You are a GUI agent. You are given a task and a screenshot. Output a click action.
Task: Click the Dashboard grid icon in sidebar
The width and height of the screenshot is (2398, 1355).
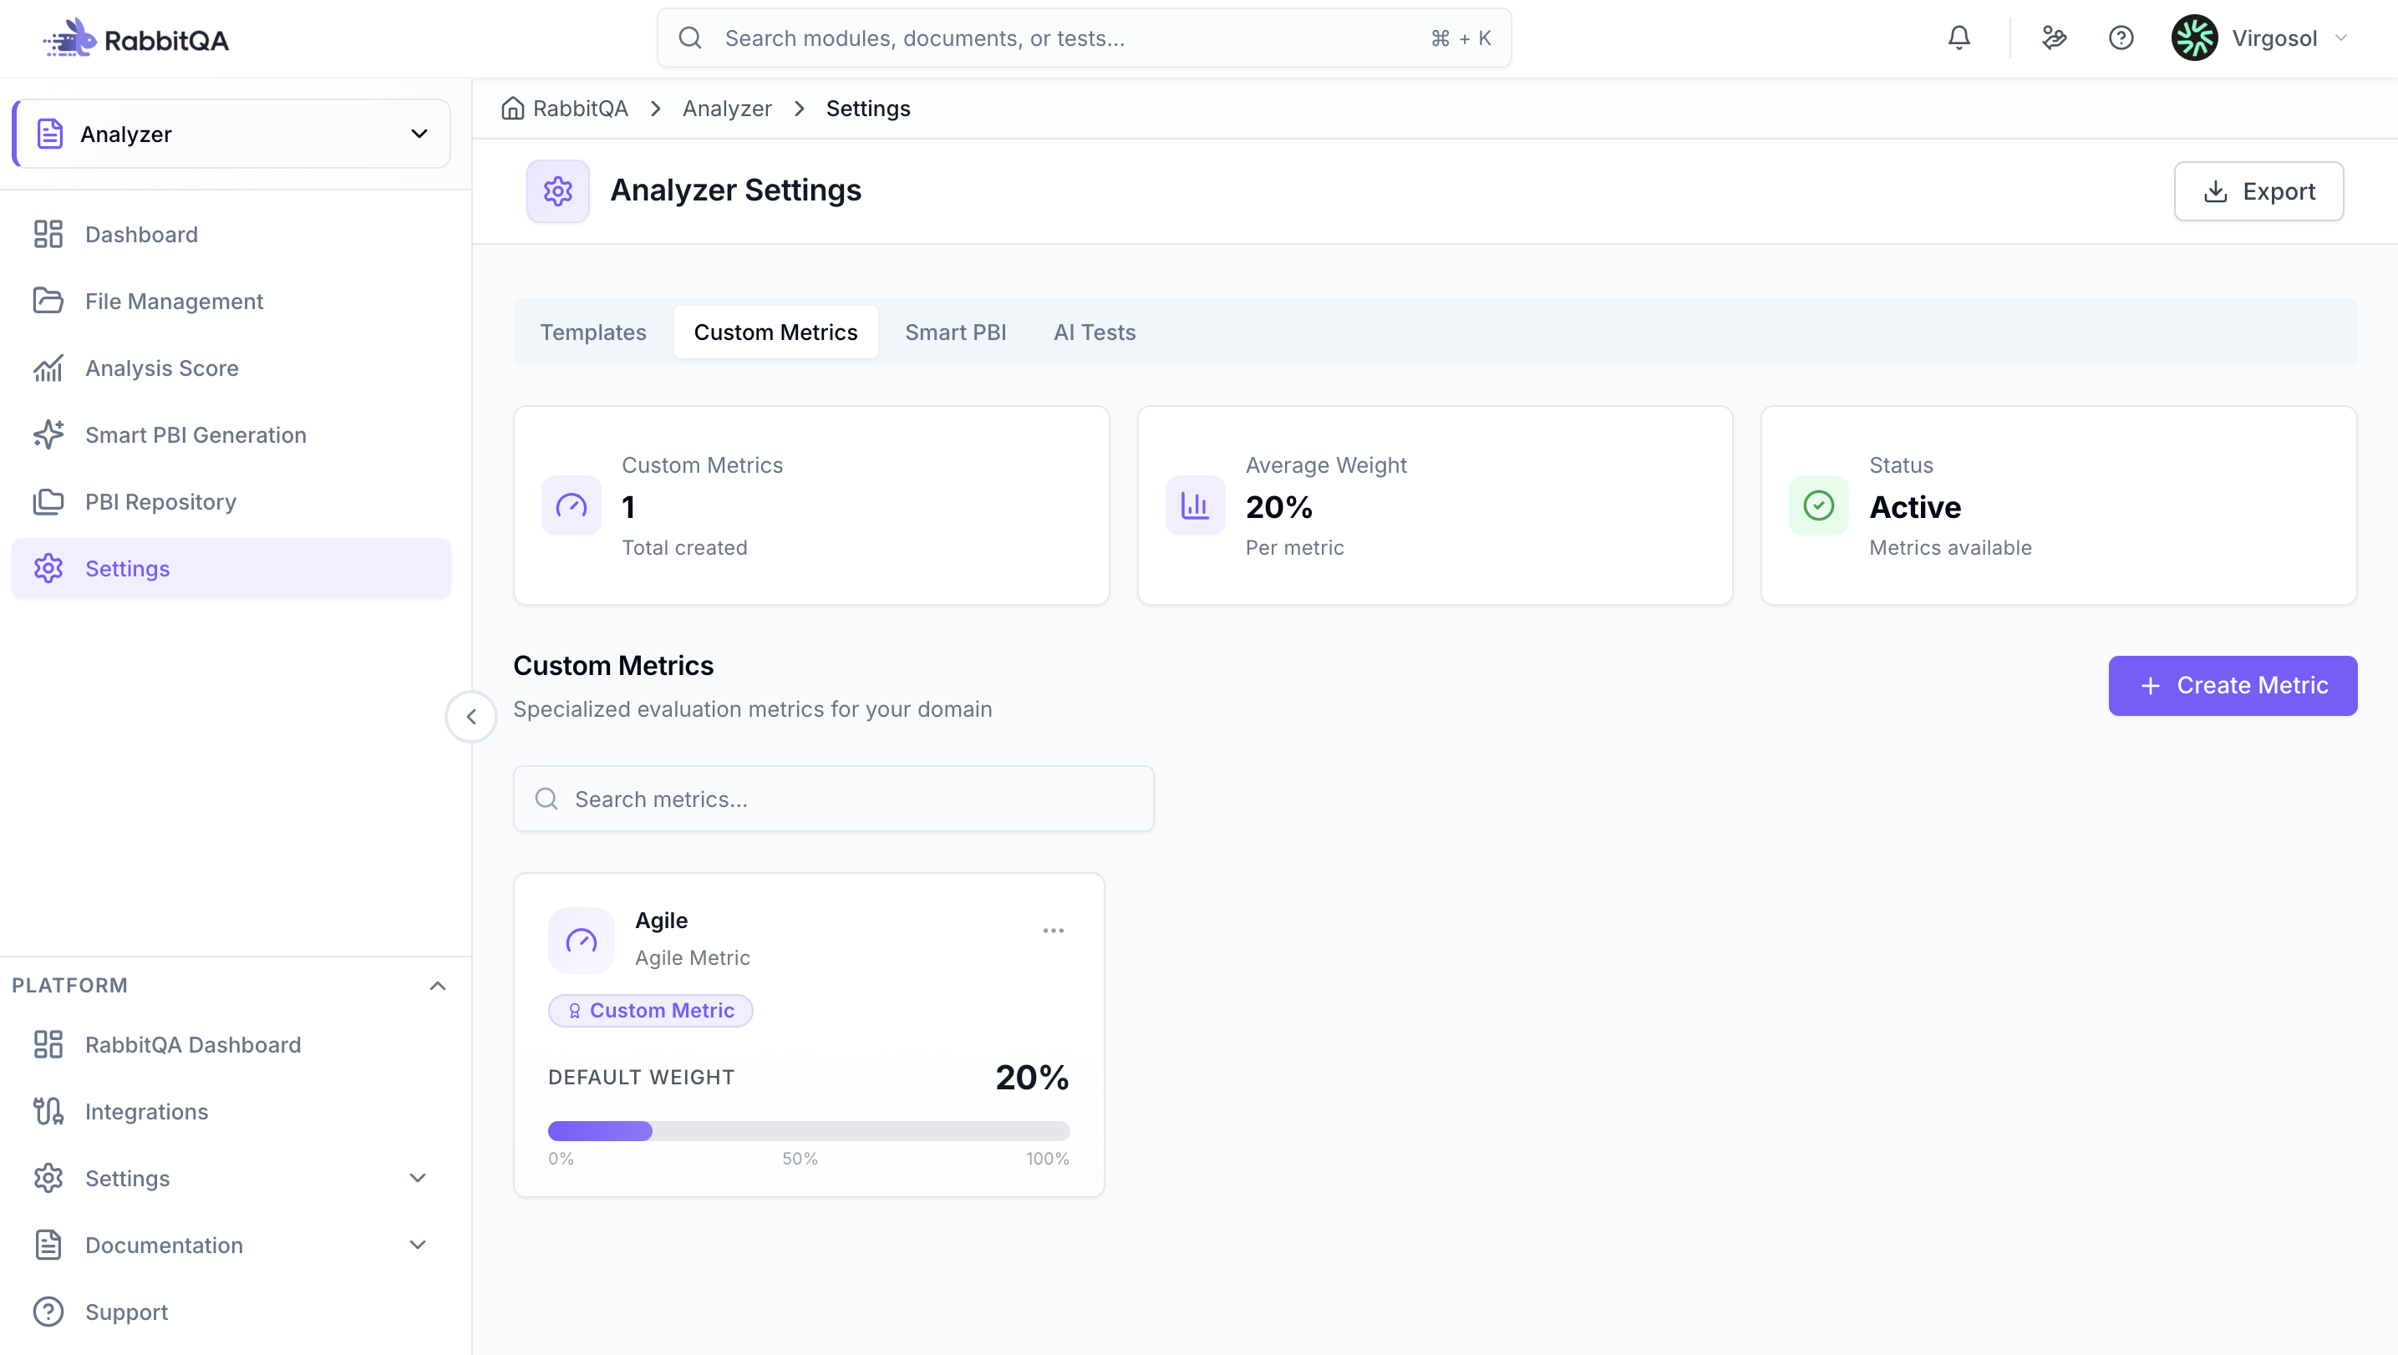pos(48,235)
